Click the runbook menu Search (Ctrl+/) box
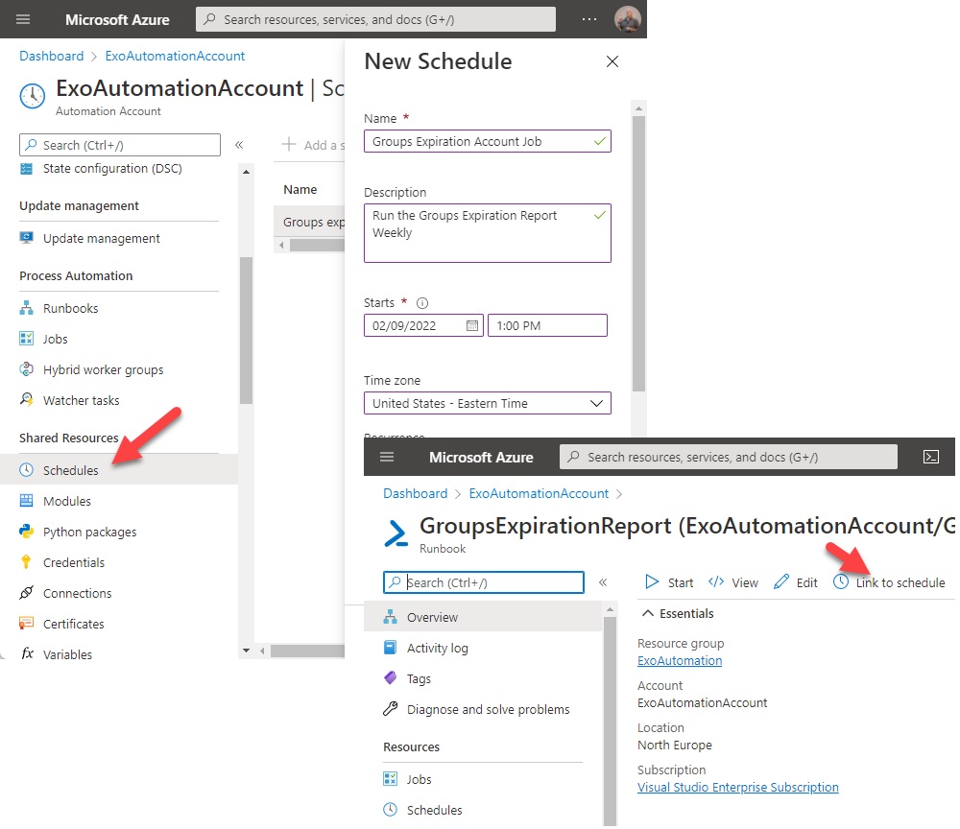This screenshot has width=960, height=829. point(484,582)
